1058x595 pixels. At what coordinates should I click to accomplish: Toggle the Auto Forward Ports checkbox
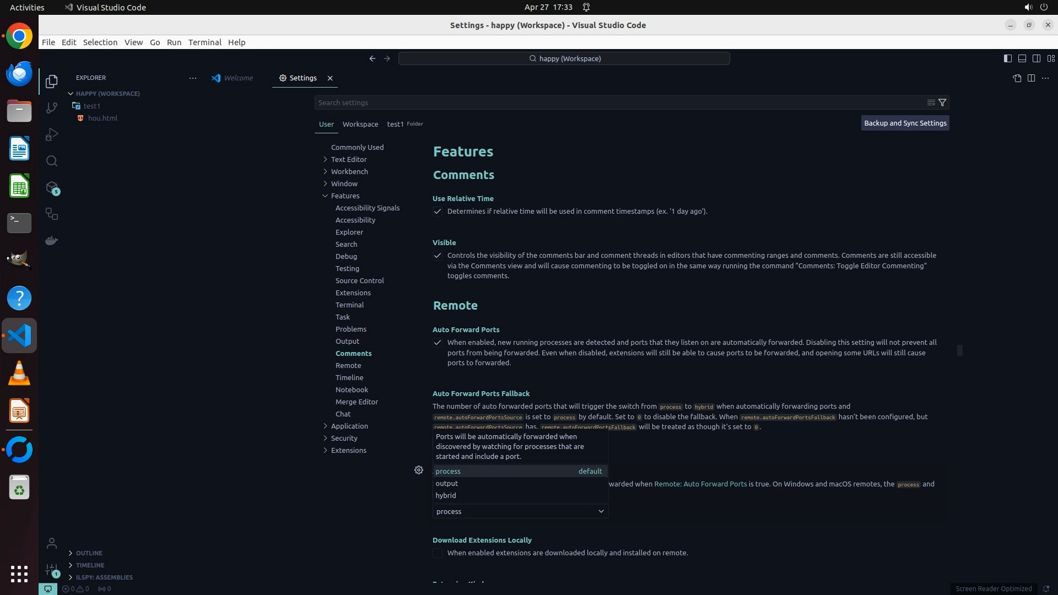pos(438,343)
